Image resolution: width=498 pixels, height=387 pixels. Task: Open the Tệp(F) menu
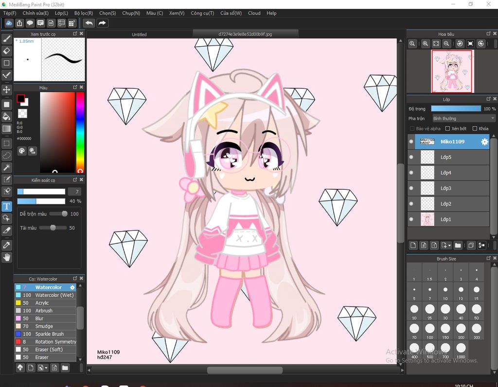tap(10, 13)
